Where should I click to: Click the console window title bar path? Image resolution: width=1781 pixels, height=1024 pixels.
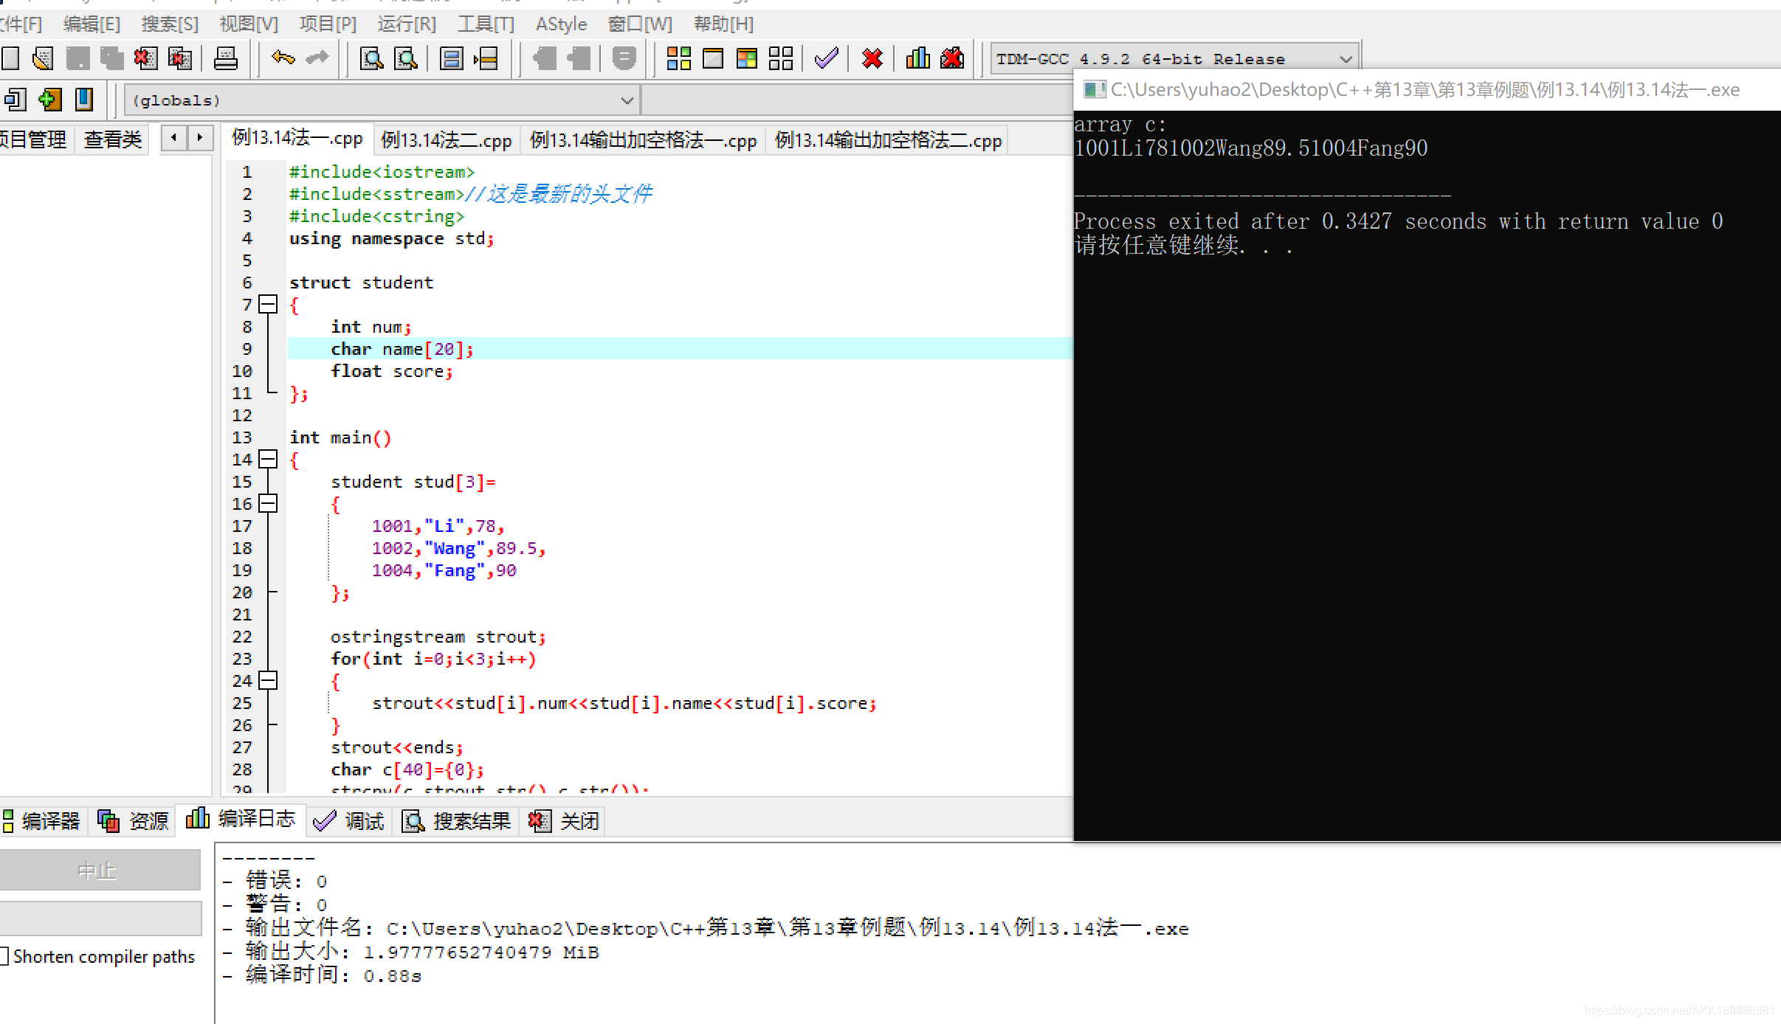(x=1425, y=90)
